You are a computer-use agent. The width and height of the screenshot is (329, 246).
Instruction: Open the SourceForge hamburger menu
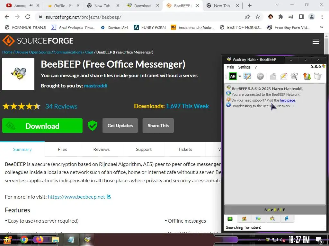pyautogui.click(x=316, y=41)
